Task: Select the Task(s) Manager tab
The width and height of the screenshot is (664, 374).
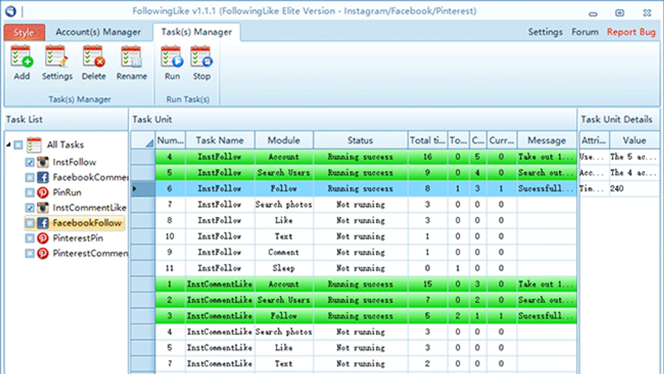Action: [x=196, y=32]
